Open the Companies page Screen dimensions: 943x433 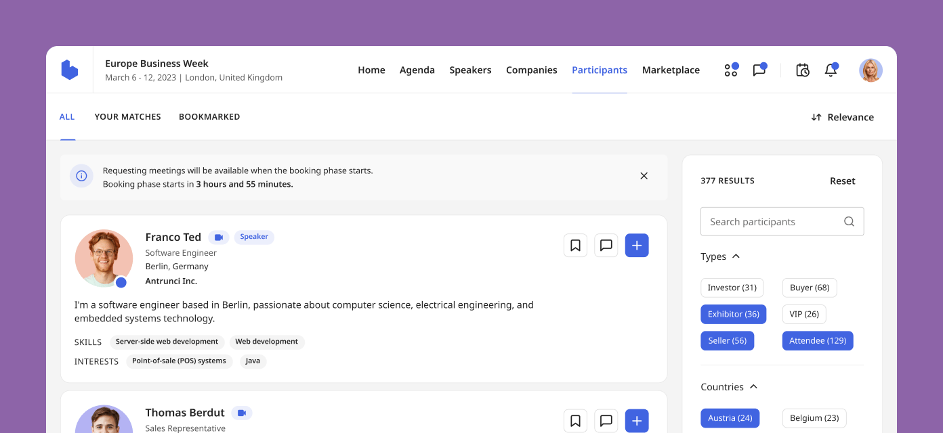pos(532,70)
